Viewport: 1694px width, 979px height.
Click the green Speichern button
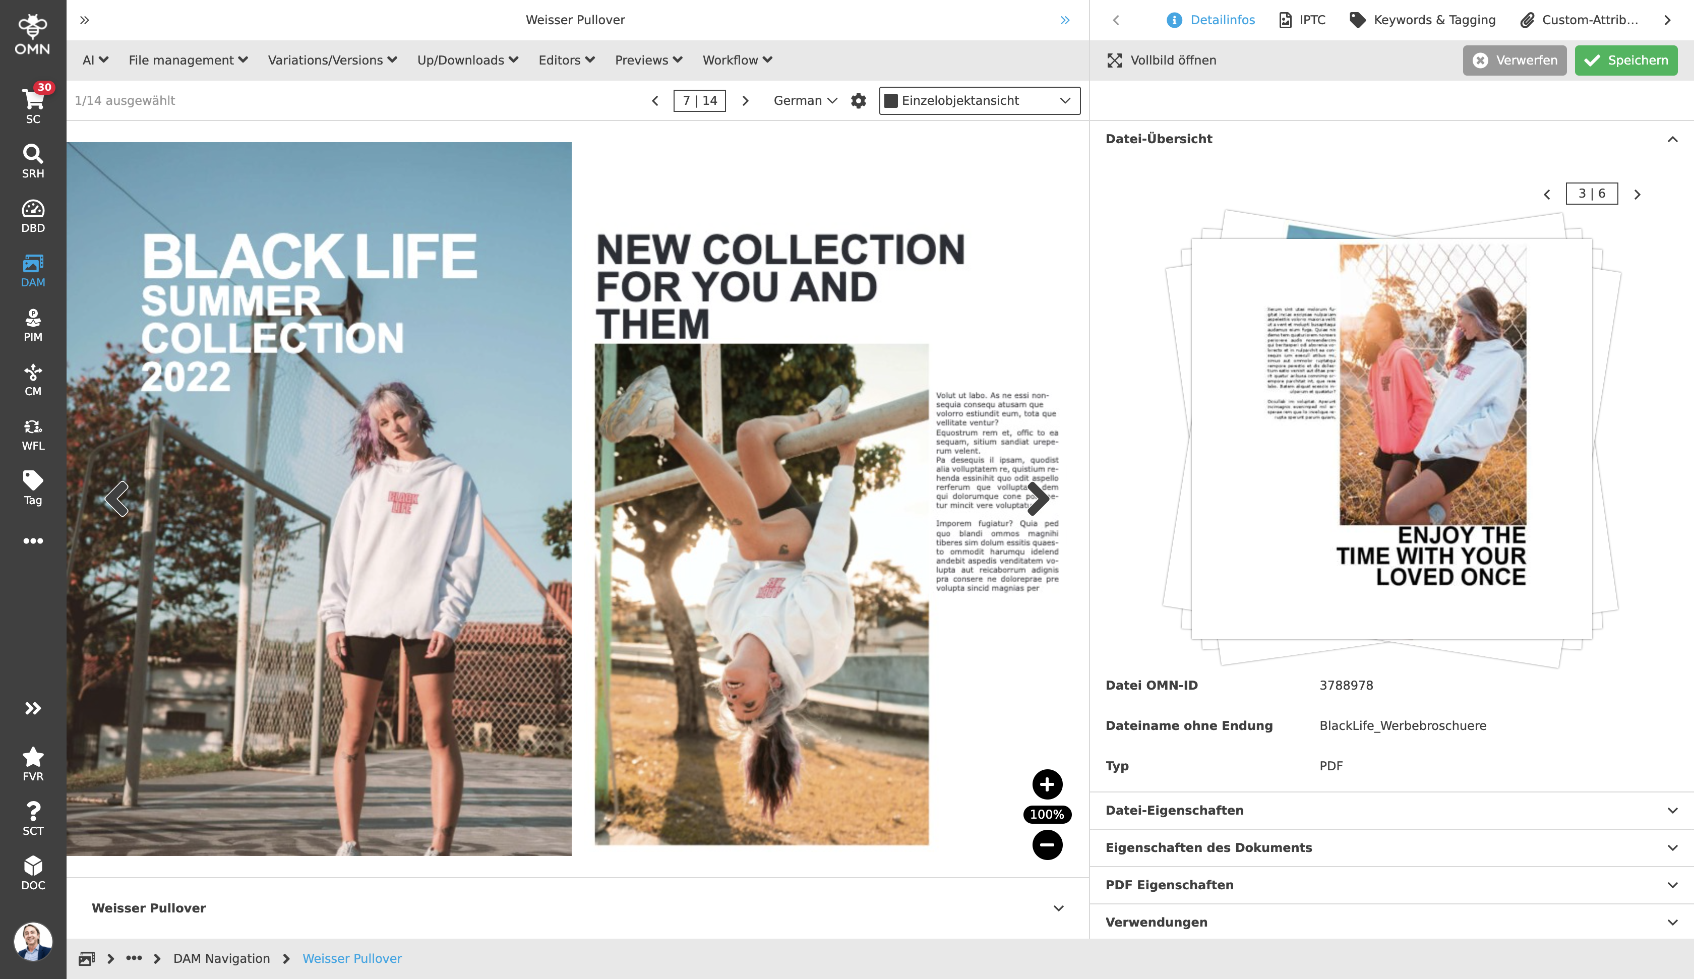point(1625,60)
